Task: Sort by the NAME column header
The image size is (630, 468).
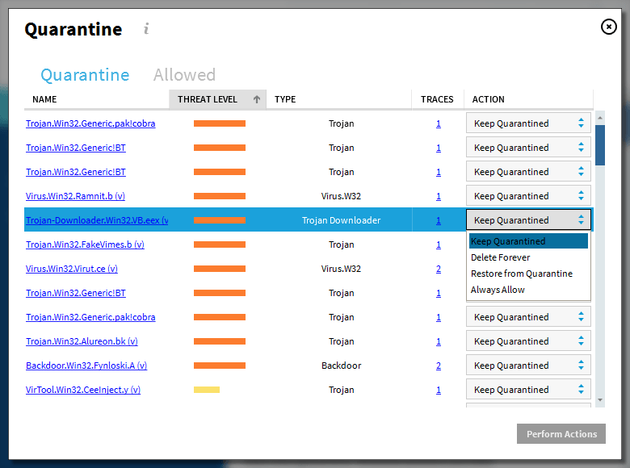Action: tap(96, 99)
